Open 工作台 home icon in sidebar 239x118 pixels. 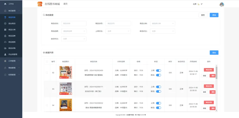click(5, 4)
